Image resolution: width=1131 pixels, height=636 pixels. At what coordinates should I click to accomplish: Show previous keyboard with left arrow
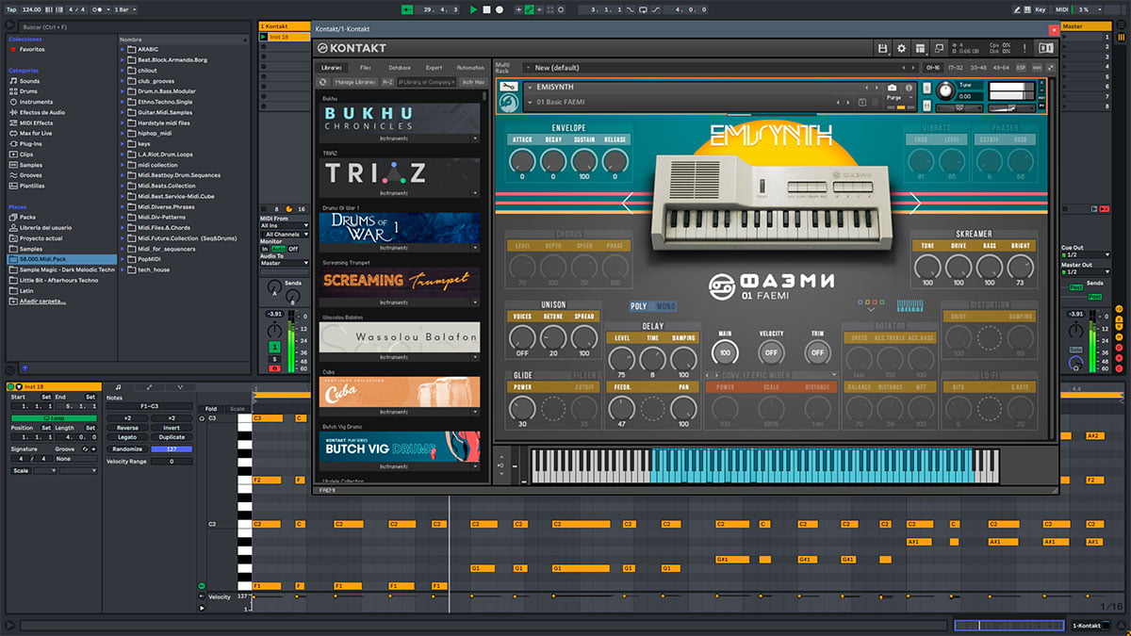[628, 202]
